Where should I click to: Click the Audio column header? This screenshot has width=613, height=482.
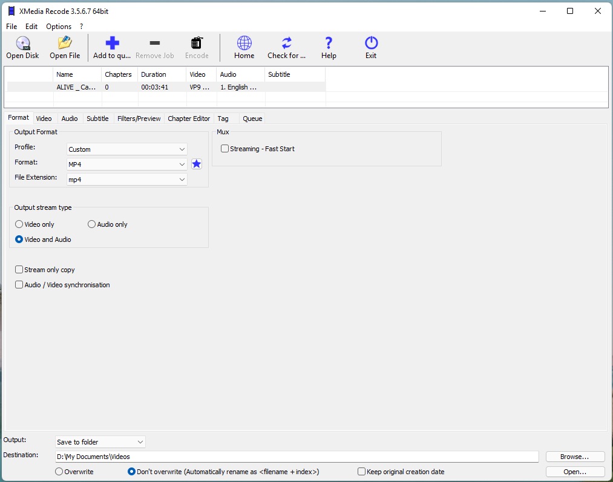[241, 74]
